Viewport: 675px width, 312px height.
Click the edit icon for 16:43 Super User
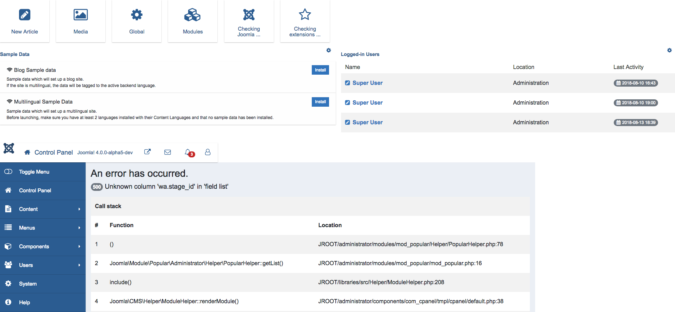pos(347,83)
